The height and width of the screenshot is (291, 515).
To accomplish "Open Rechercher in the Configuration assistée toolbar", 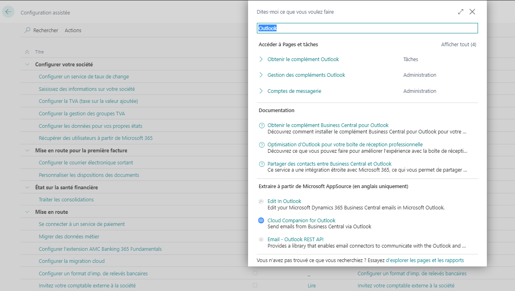I will point(41,30).
